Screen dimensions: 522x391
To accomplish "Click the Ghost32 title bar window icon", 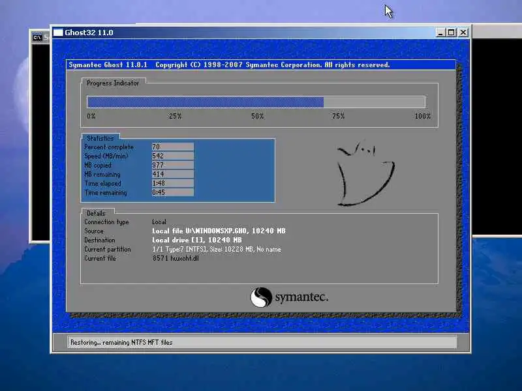I will pos(58,33).
